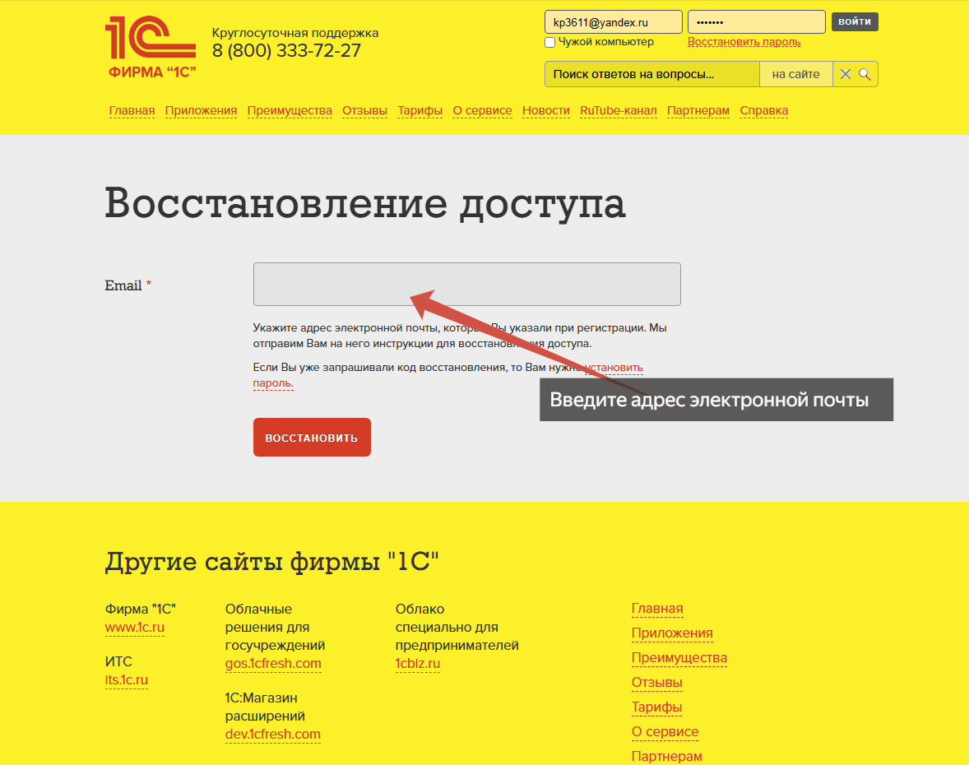Click the footer Тарифы link
The height and width of the screenshot is (765, 969).
tap(657, 707)
